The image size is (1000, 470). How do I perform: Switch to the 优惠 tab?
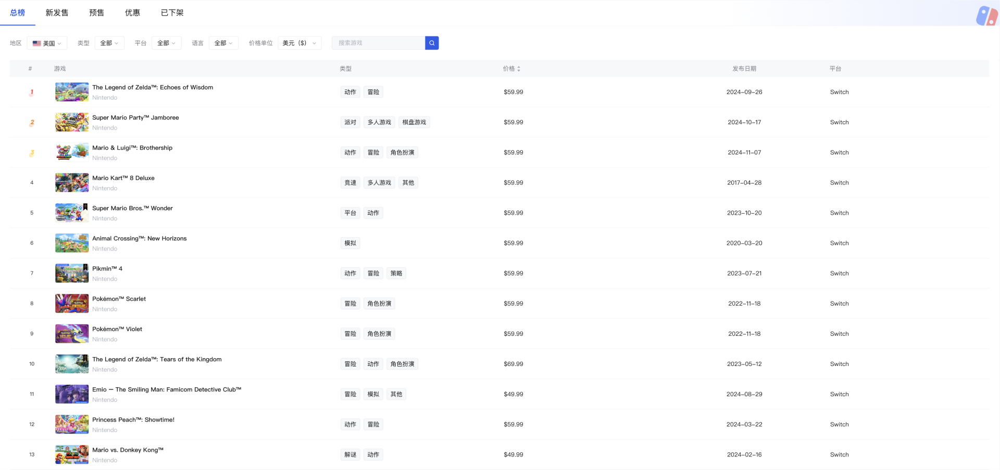coord(132,12)
